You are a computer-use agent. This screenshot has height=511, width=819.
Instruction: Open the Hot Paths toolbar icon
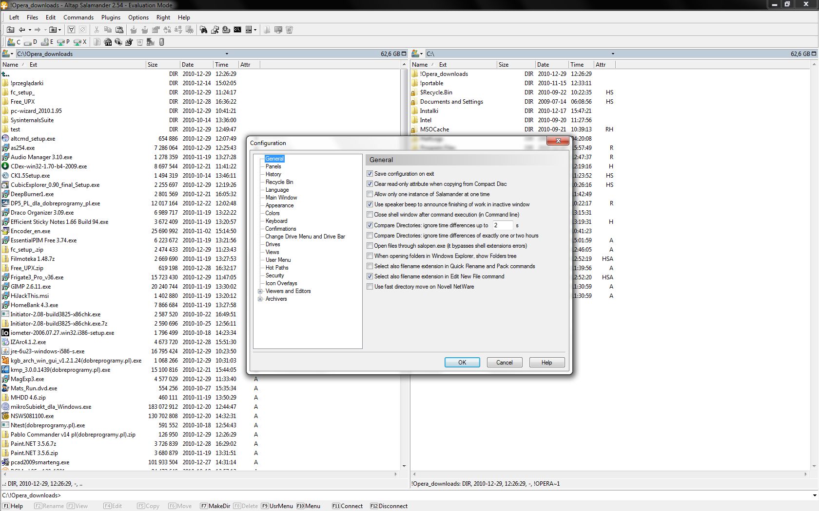click(x=53, y=30)
